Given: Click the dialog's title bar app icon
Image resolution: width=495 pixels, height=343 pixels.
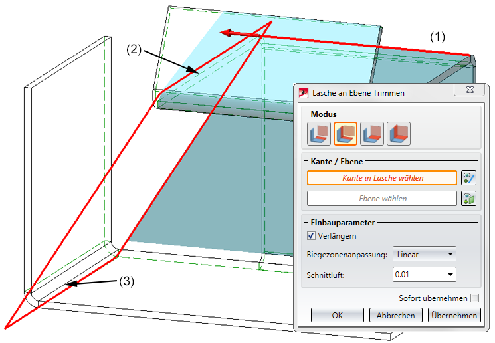Looking at the screenshot, I should (x=304, y=93).
